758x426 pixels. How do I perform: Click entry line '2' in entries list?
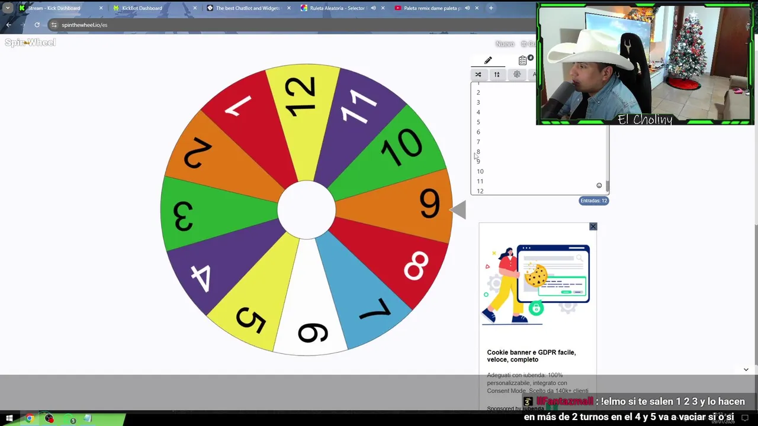click(x=478, y=92)
